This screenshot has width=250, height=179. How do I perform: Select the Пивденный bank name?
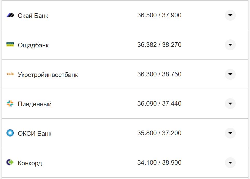tap(35, 104)
